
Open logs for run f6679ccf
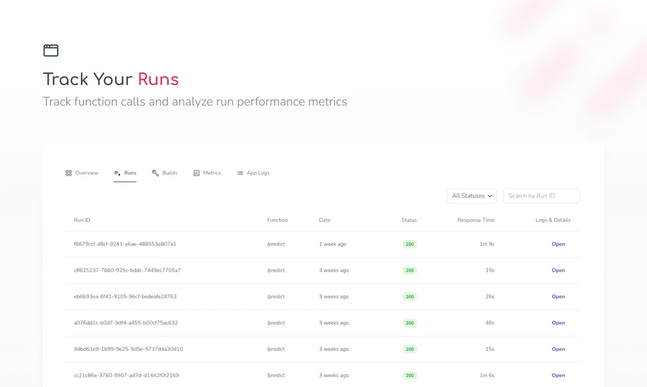point(558,244)
